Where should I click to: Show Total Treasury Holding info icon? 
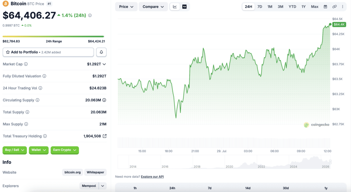45,136
